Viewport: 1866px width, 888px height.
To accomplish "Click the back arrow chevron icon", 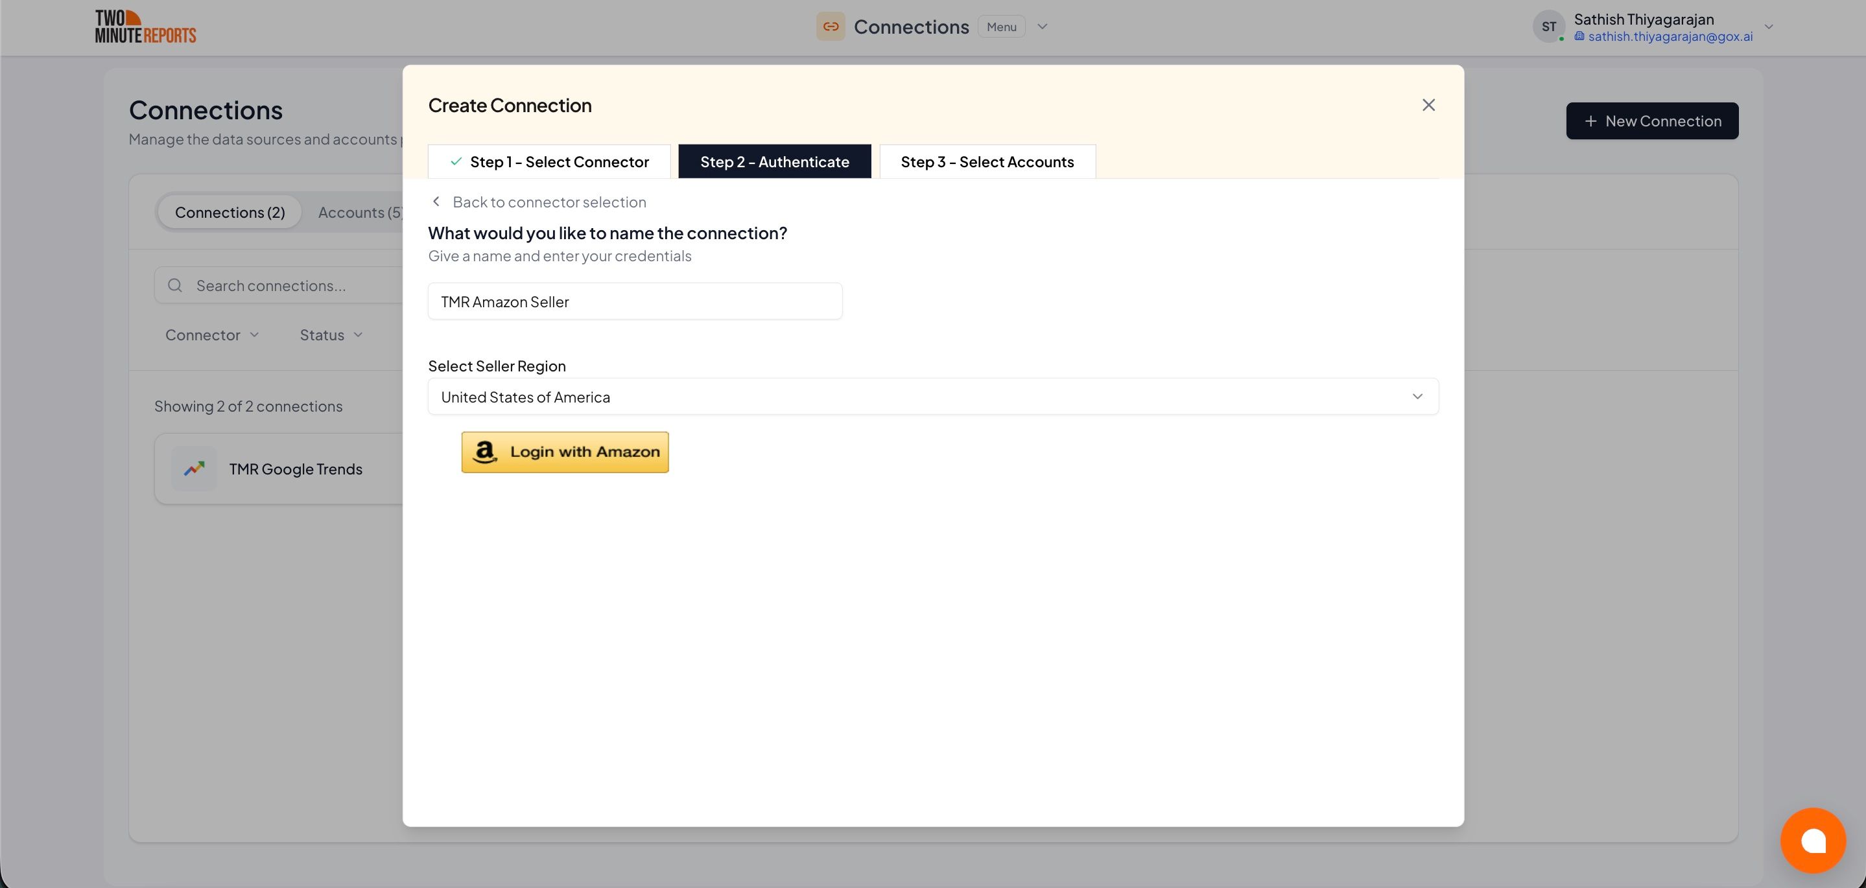I will pos(436,202).
